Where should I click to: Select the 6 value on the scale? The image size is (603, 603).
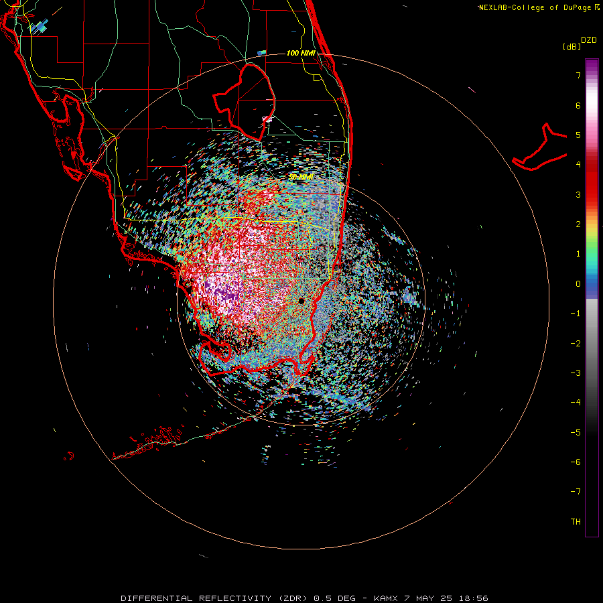[578, 105]
